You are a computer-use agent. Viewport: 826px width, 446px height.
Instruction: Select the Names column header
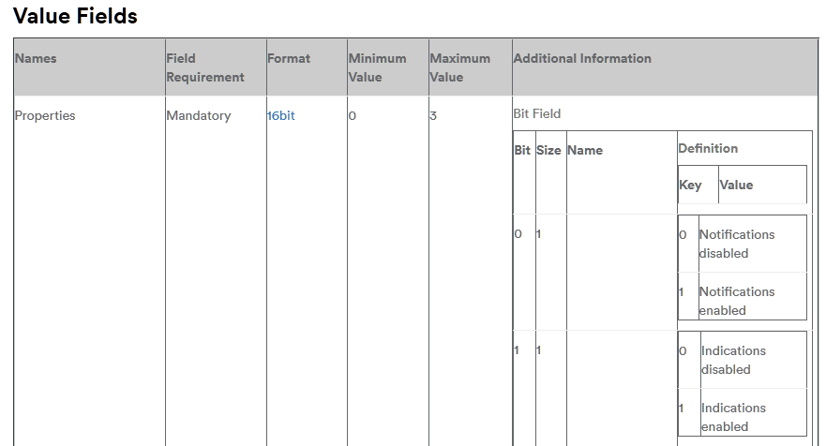36,58
